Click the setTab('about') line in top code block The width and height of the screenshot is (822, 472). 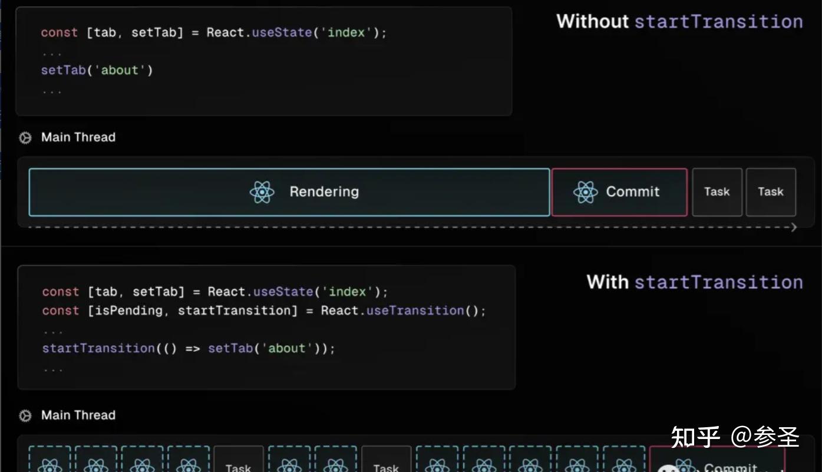tap(98, 70)
